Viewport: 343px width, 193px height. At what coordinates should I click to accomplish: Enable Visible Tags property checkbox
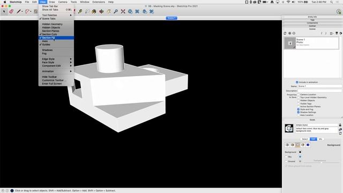click(298, 103)
